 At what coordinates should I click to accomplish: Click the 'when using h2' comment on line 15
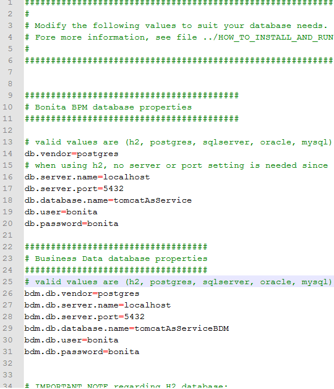coord(176,165)
